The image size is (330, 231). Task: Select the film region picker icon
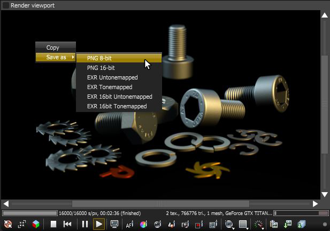click(x=213, y=224)
